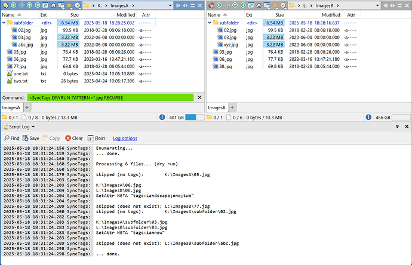Click the swap panes double-arrow in ImagesB pane

click(392, 5)
